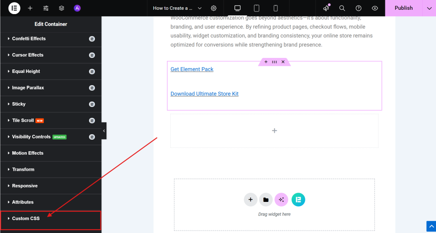
Task: Click the Drag widget here text
Action: click(x=275, y=214)
